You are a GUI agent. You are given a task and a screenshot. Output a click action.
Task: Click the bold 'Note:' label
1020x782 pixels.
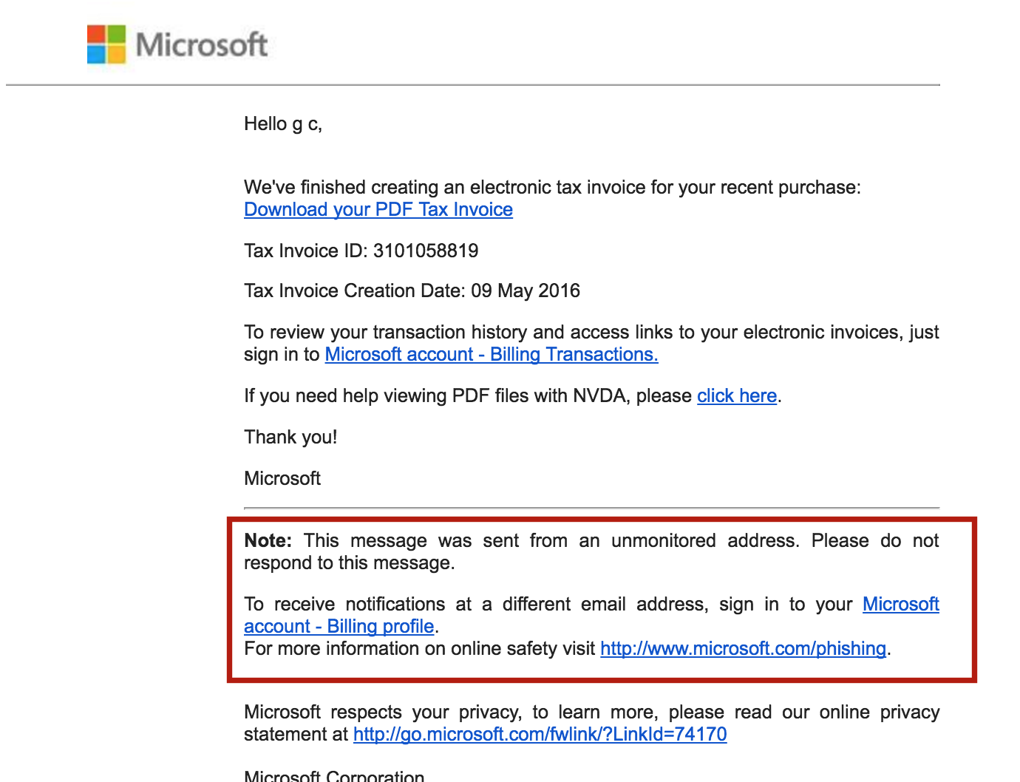(266, 540)
